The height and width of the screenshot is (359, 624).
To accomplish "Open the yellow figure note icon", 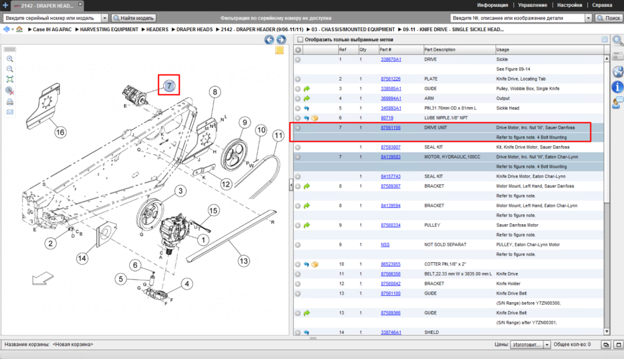I will (280, 50).
